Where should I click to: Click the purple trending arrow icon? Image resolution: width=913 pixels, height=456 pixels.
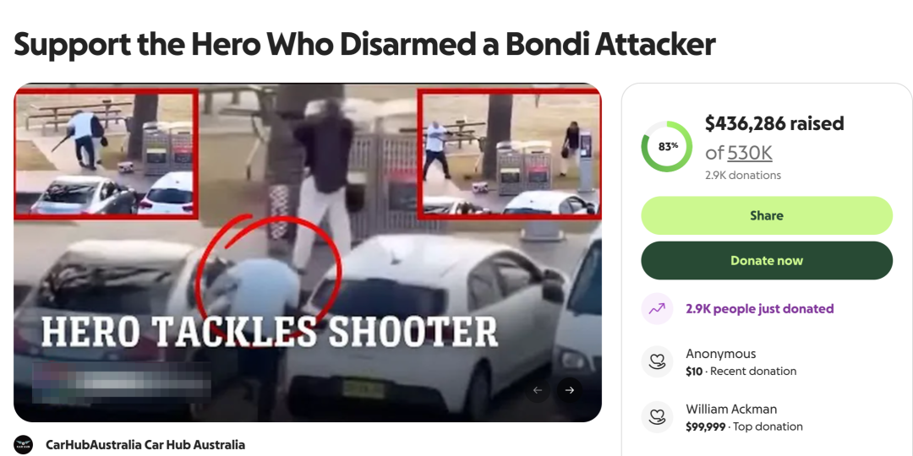(657, 309)
